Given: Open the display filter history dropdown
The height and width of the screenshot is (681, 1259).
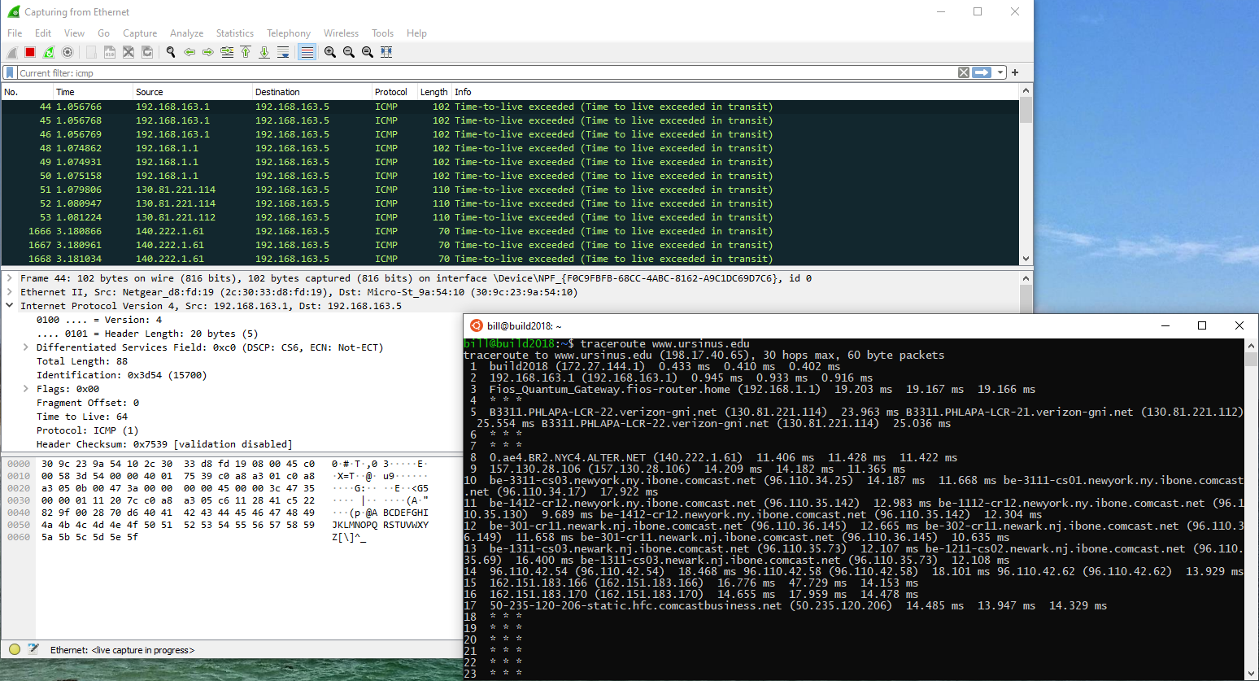Looking at the screenshot, I should [x=1001, y=73].
